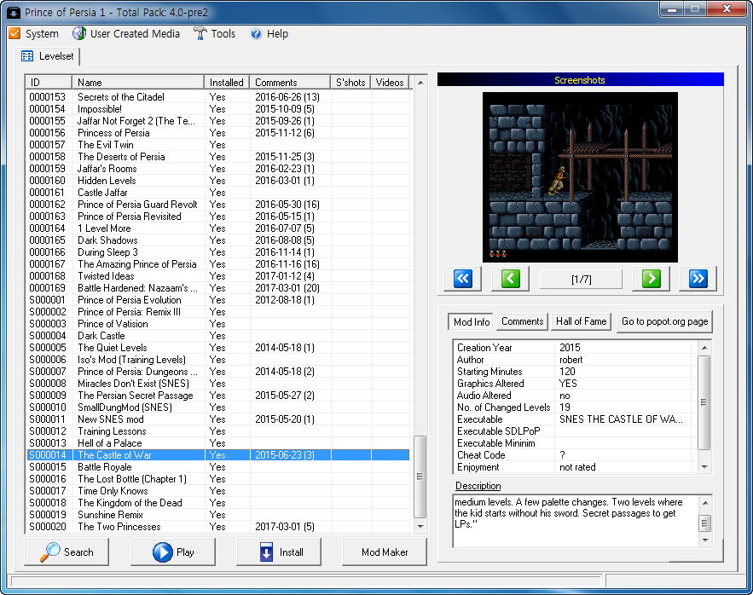Click Go to popot.org page button

point(664,321)
